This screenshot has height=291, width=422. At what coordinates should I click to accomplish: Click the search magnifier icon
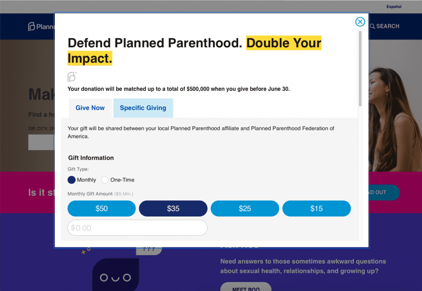pyautogui.click(x=372, y=26)
